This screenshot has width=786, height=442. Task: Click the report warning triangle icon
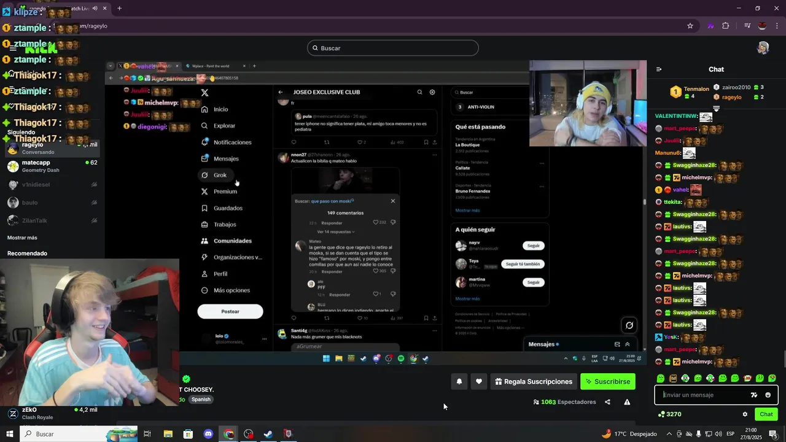coord(627,402)
